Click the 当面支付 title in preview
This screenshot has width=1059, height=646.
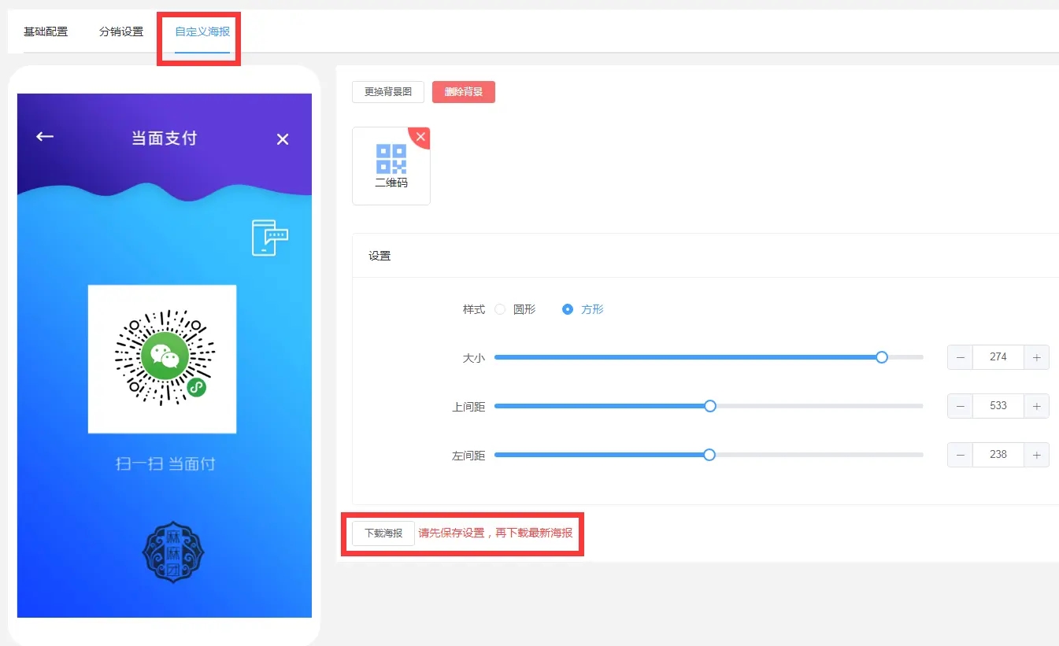coord(164,138)
